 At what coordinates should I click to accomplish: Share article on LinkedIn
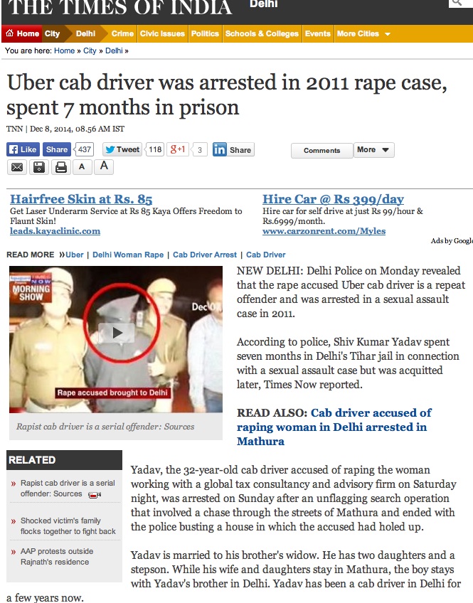233,149
